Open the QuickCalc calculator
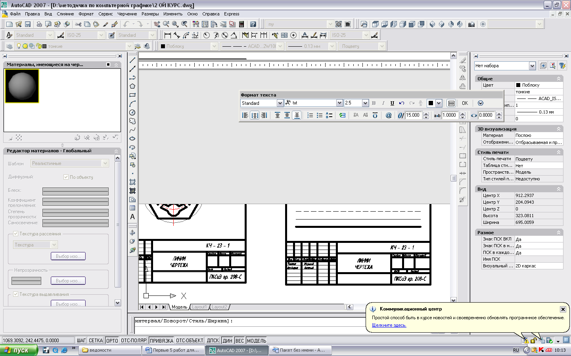 click(241, 24)
